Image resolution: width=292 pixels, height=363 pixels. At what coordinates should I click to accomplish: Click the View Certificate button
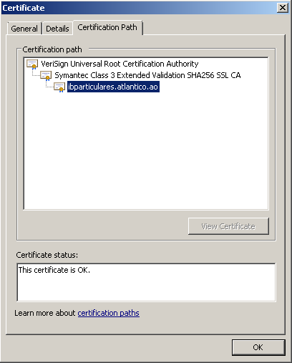(228, 226)
